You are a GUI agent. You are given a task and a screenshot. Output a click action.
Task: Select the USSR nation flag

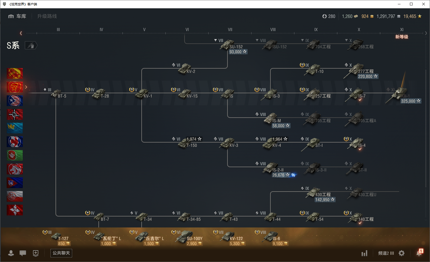point(15,87)
